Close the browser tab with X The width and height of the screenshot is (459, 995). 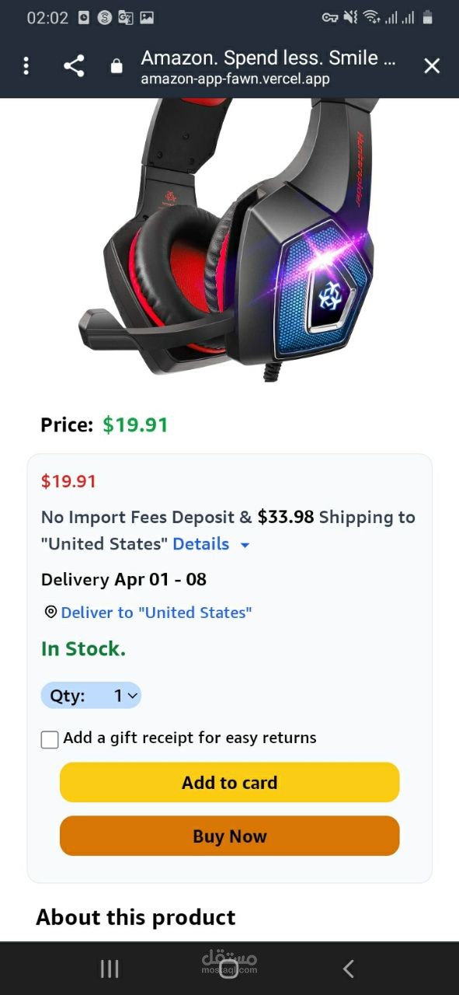[432, 66]
